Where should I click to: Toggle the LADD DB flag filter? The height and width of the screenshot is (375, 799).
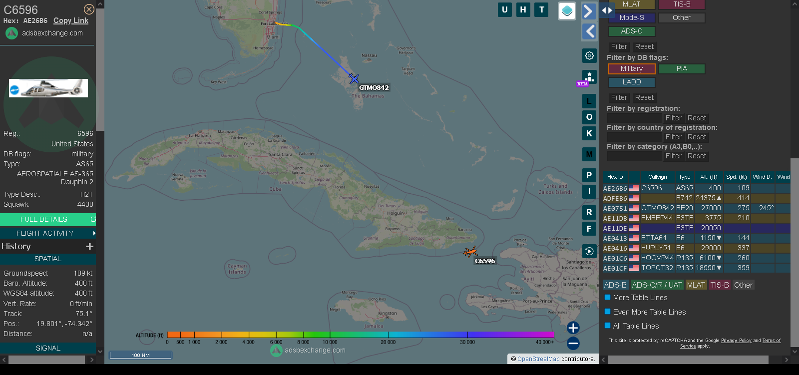coord(632,82)
